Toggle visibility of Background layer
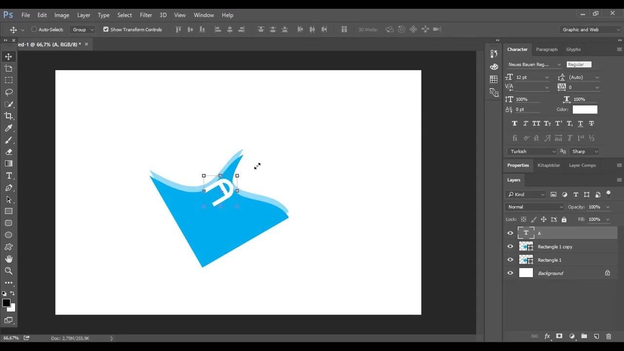624x351 pixels. [510, 273]
